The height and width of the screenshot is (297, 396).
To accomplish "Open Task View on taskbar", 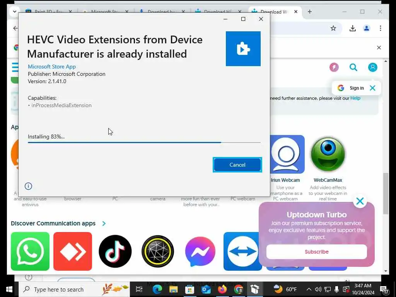I will pos(139,289).
